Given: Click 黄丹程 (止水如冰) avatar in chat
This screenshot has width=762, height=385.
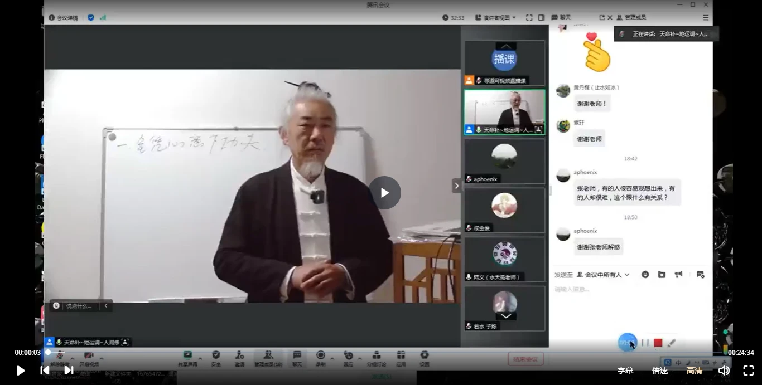Looking at the screenshot, I should 563,91.
